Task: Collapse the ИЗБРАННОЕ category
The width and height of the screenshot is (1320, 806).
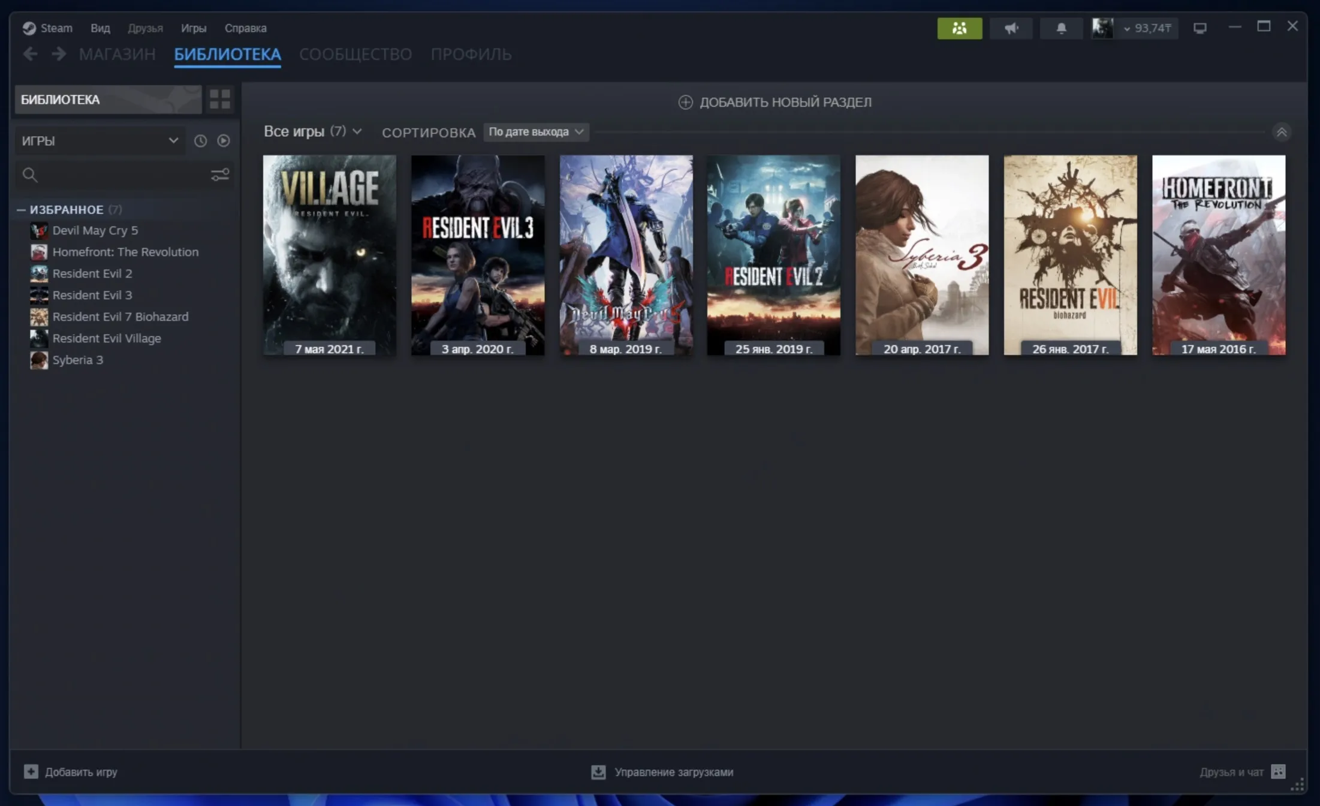Action: (x=21, y=209)
